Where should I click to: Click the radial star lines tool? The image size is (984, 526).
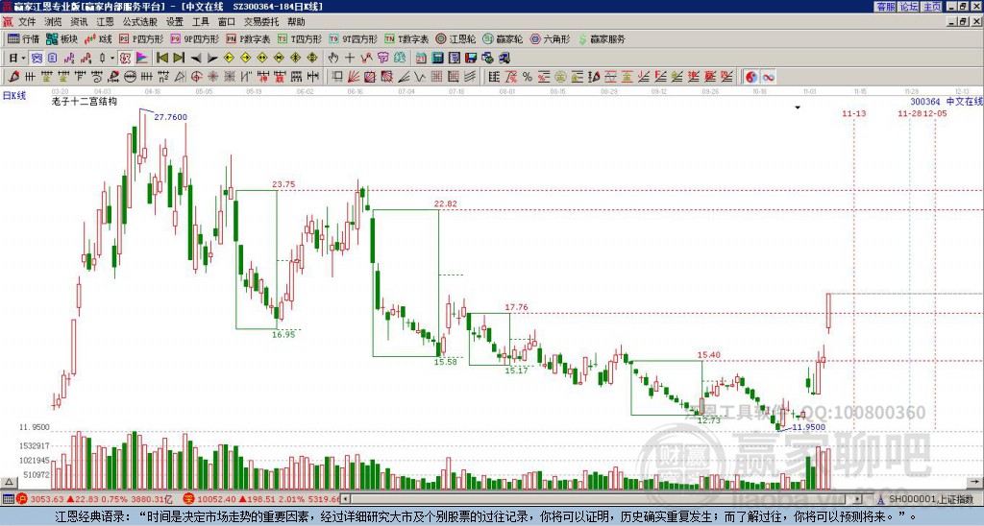(x=212, y=77)
